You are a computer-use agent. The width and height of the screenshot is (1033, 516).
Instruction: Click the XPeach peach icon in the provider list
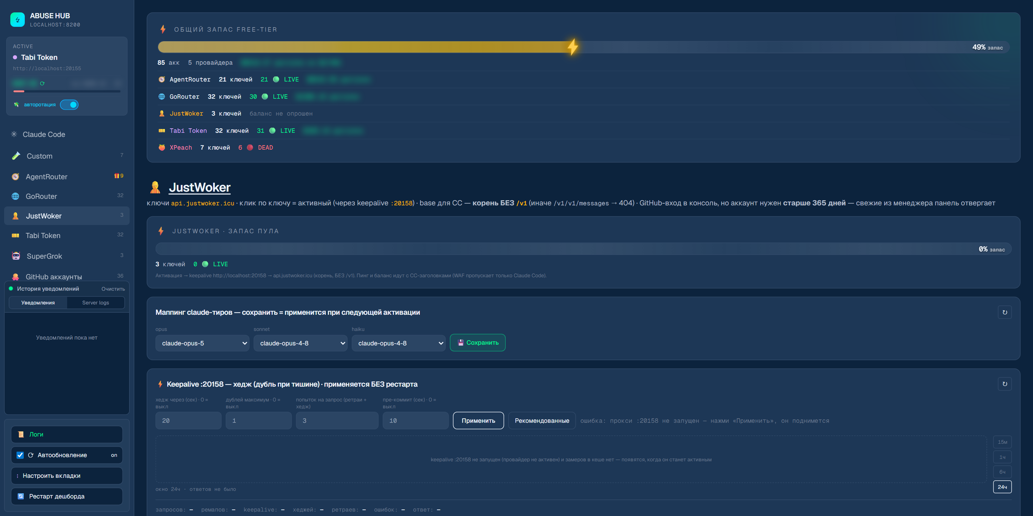pos(161,148)
